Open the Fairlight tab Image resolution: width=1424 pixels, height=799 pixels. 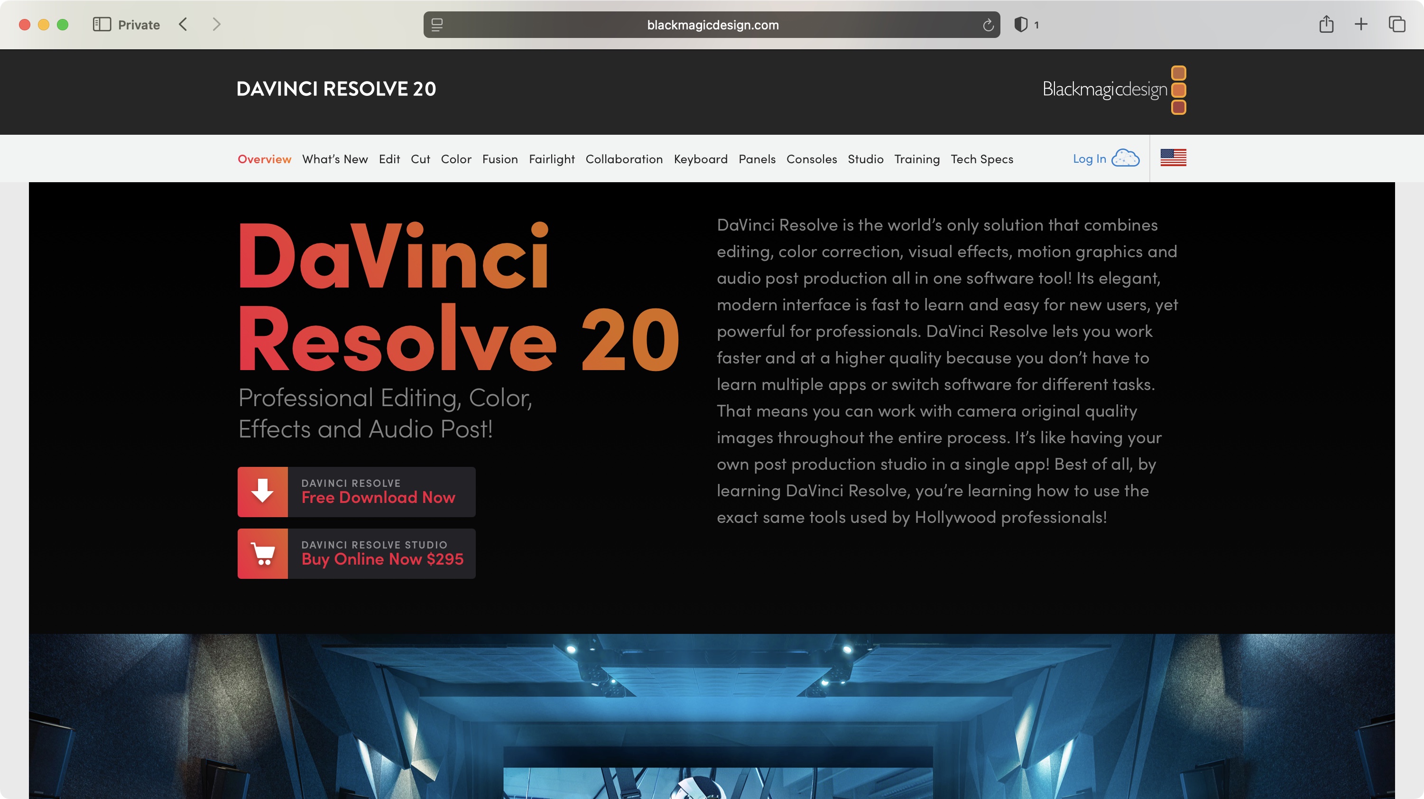tap(552, 159)
